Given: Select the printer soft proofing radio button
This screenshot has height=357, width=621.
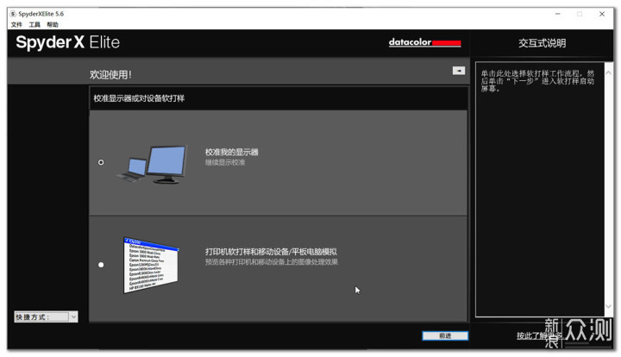Looking at the screenshot, I should click(101, 265).
